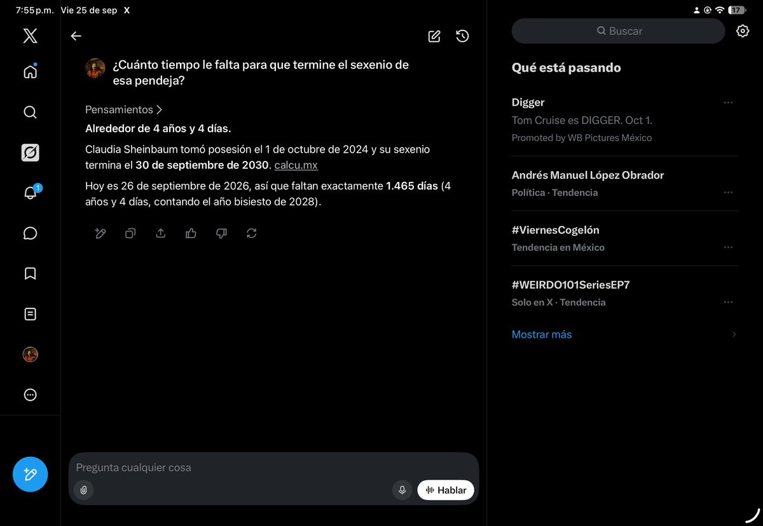Open calcu.mx source link

[296, 165]
